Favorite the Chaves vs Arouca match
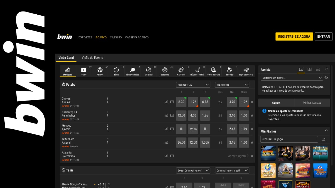 [252, 102]
